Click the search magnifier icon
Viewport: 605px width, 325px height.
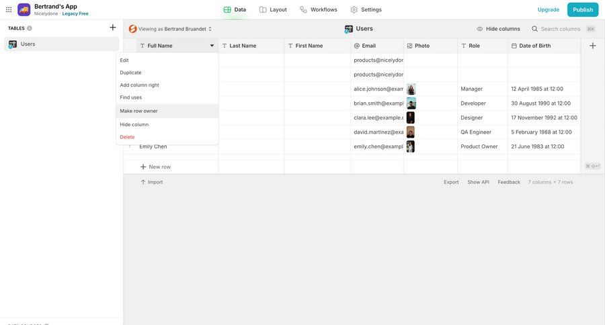pos(535,29)
